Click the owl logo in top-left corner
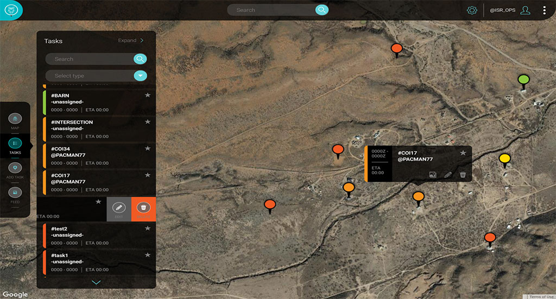 point(10,10)
